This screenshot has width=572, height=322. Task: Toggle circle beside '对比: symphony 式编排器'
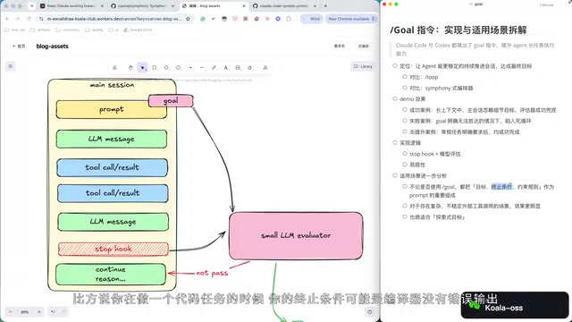pyautogui.click(x=405, y=88)
